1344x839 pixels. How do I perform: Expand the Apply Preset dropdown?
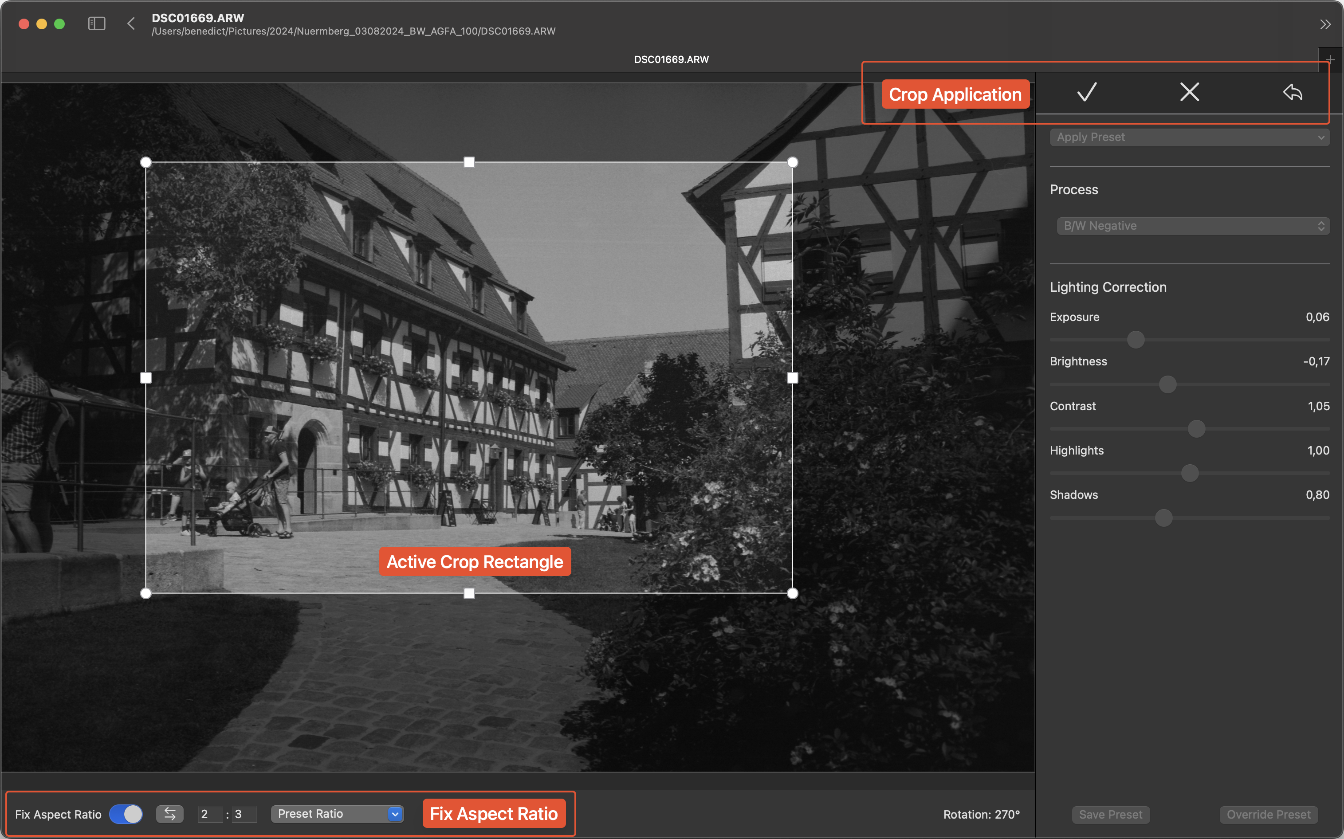pyautogui.click(x=1189, y=137)
